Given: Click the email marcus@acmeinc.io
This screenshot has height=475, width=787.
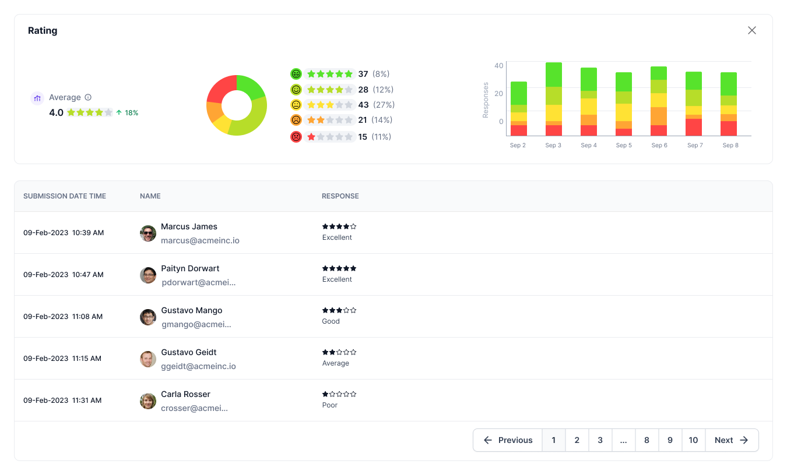Looking at the screenshot, I should 200,240.
